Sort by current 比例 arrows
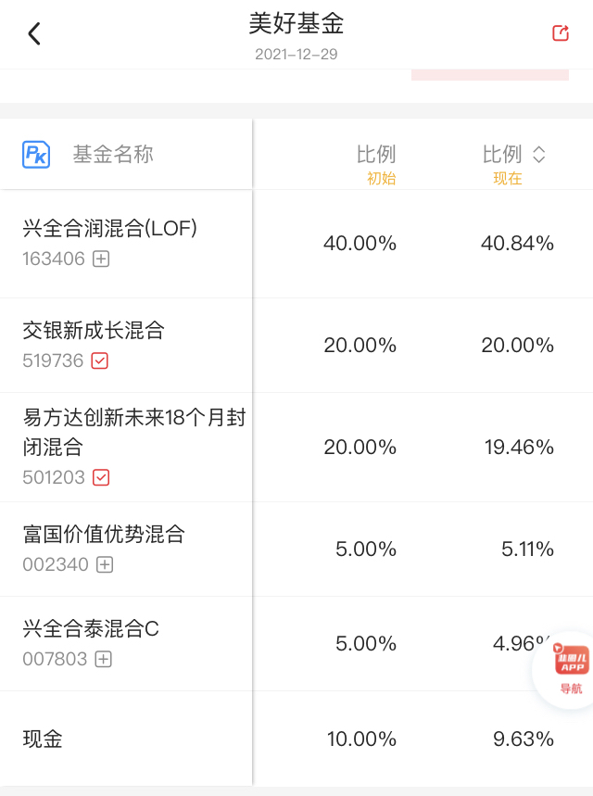This screenshot has height=796, width=593. pos(539,155)
